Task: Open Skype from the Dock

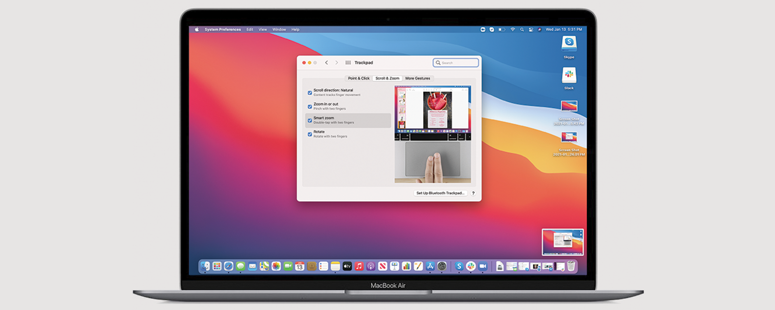Action: (459, 266)
